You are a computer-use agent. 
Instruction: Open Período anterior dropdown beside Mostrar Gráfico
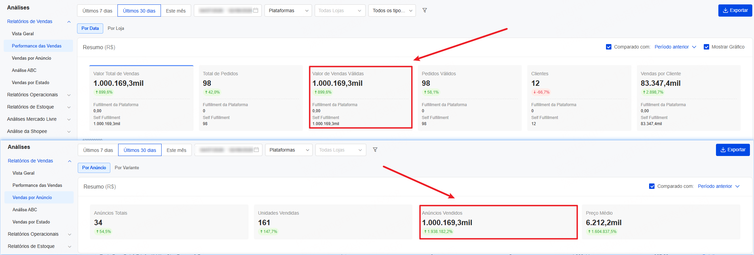click(675, 47)
